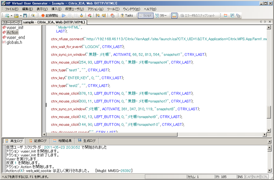The width and height of the screenshot is (274, 180).
Task: Click the end transaction clock icon
Action: click(x=104, y=15)
